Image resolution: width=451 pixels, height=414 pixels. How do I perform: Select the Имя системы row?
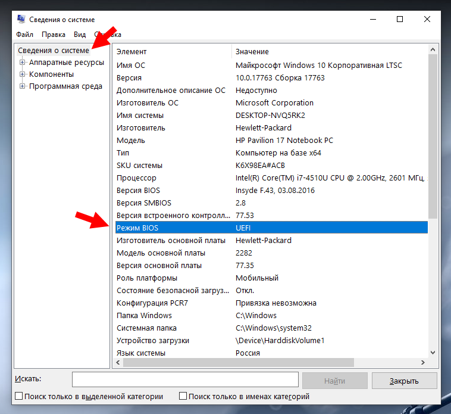[x=271, y=116]
